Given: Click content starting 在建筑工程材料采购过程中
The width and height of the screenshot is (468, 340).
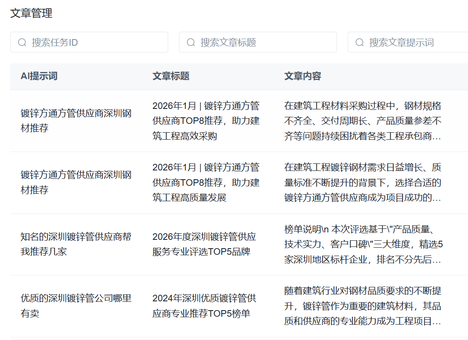Looking at the screenshot, I should 363,121.
